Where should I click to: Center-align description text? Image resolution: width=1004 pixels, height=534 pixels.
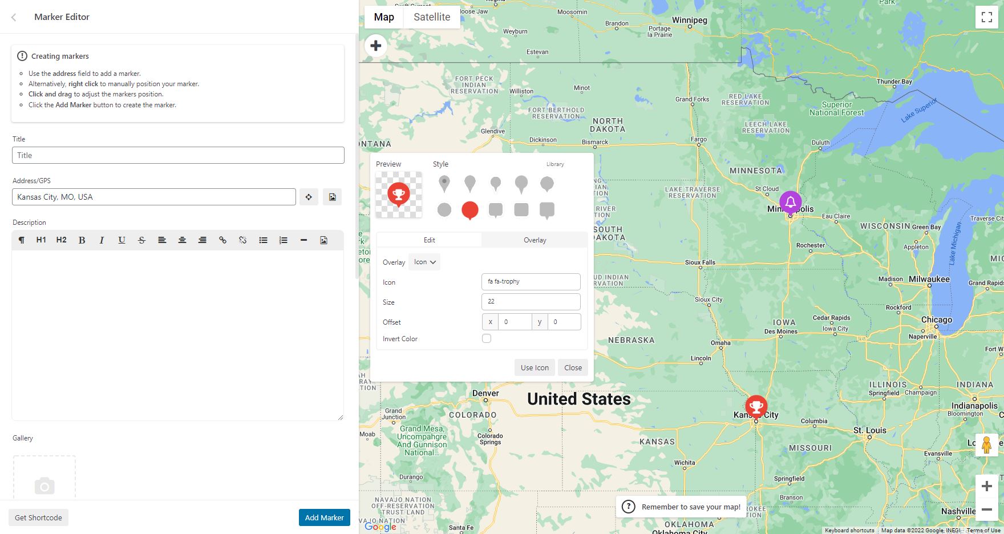[x=182, y=240]
